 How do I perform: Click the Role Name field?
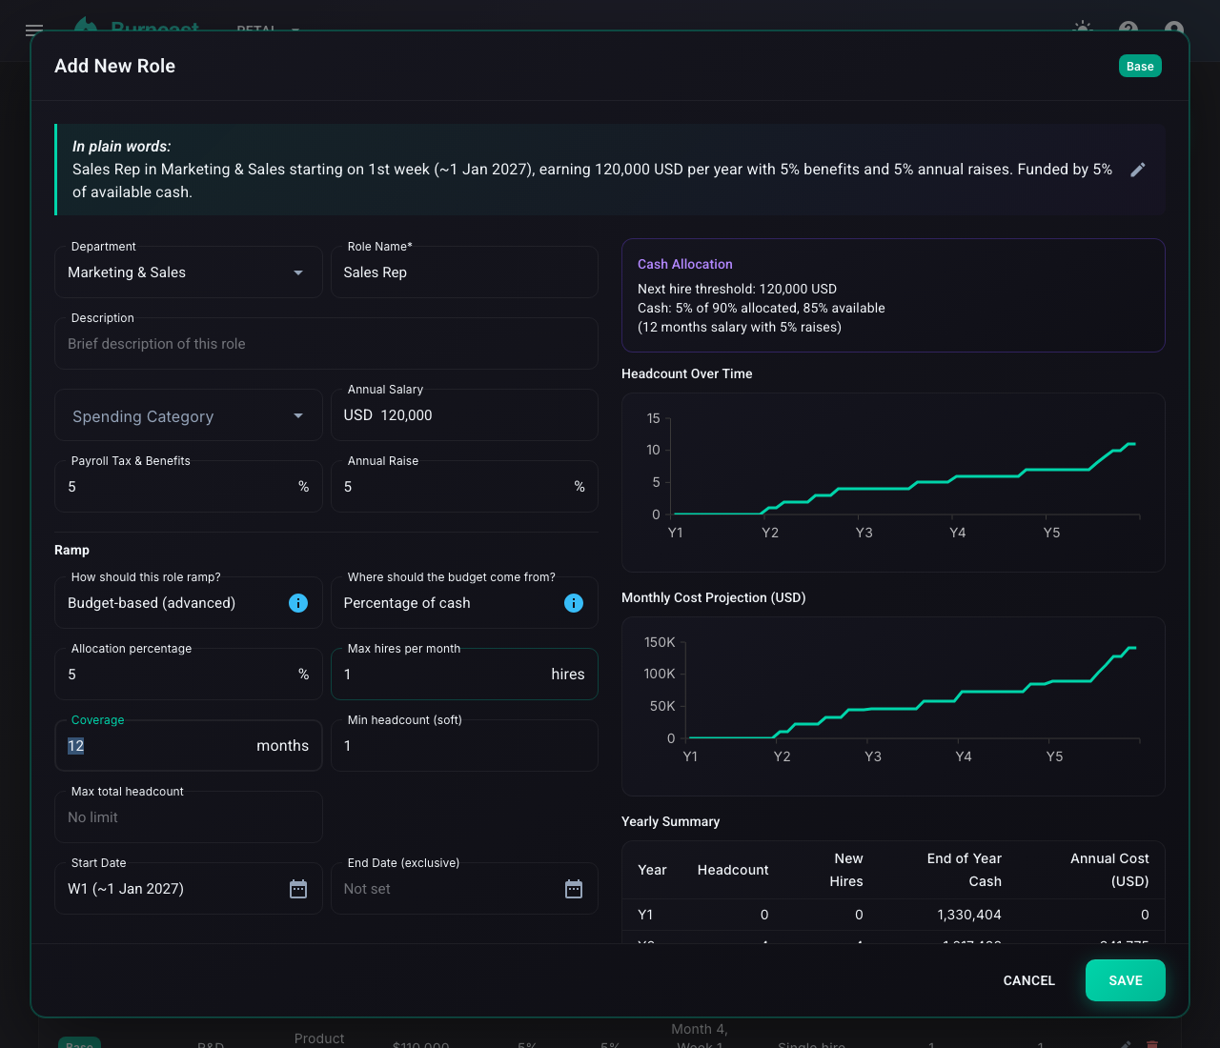[464, 272]
